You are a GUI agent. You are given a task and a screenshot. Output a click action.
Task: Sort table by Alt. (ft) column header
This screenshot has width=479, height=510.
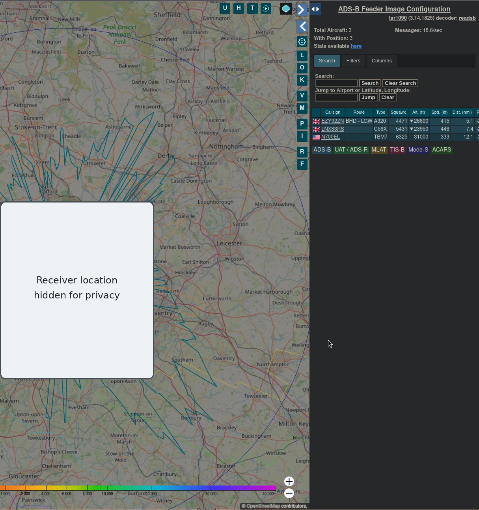[x=419, y=112]
